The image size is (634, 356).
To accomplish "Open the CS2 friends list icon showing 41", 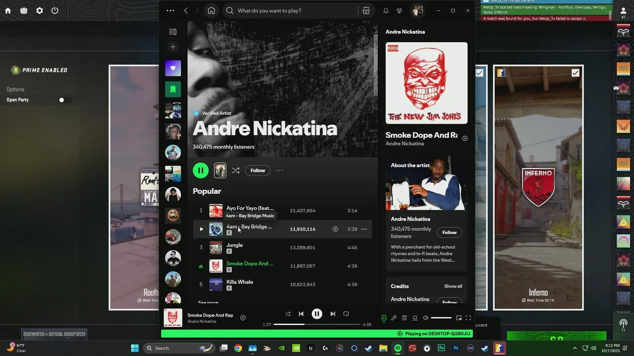I will (x=623, y=13).
